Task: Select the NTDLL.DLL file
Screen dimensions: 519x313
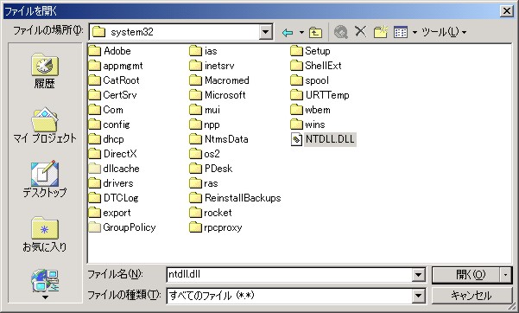Action: coord(323,139)
